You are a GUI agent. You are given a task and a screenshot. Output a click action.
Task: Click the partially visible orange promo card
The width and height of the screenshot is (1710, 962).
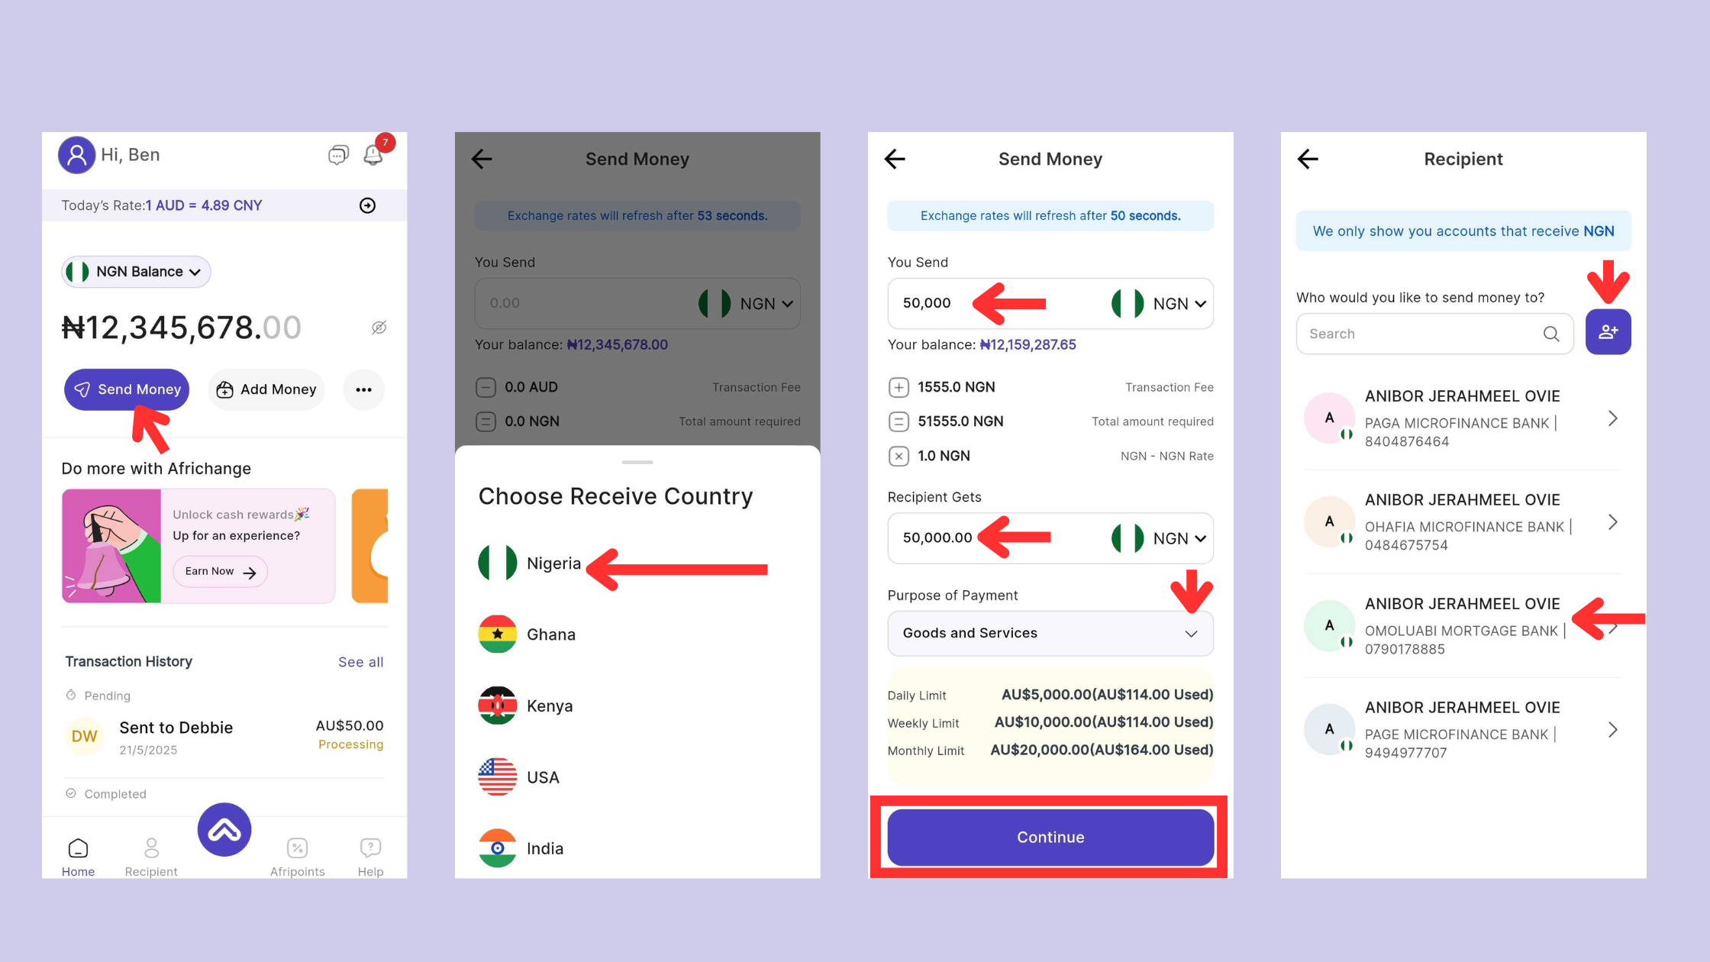coord(369,546)
